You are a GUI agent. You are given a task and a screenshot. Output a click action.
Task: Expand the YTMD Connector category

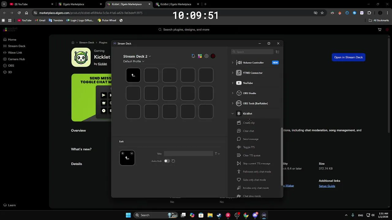232,73
